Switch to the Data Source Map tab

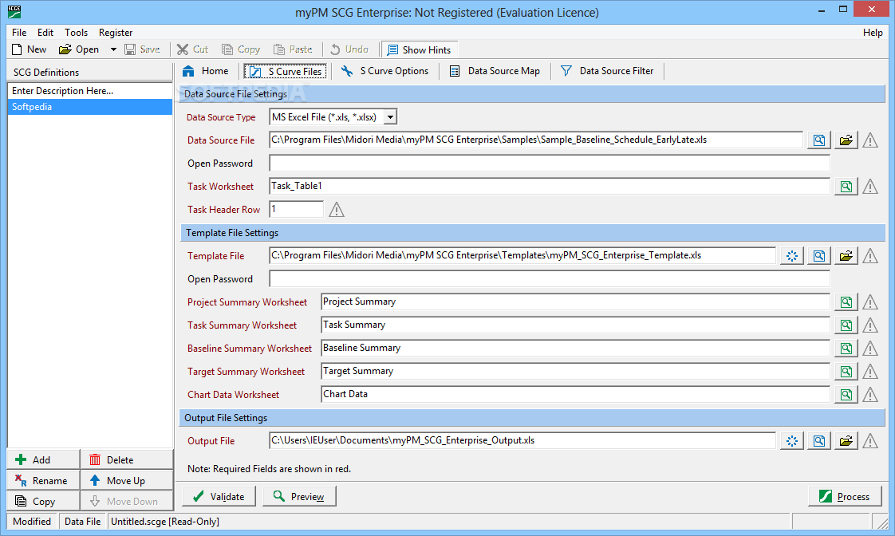[x=495, y=71]
